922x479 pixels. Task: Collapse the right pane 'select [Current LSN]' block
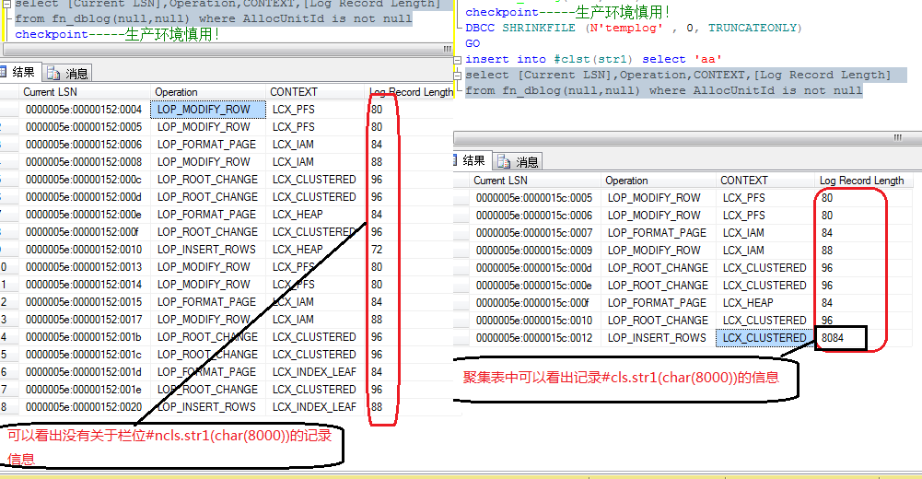tap(458, 76)
